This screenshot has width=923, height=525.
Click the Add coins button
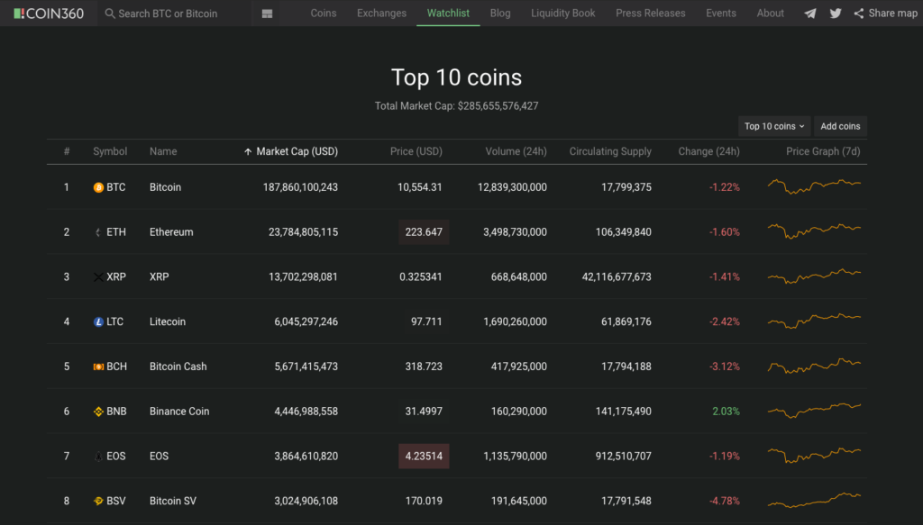coord(840,126)
